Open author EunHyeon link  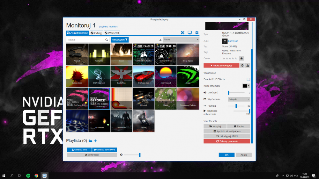pyautogui.click(x=233, y=41)
